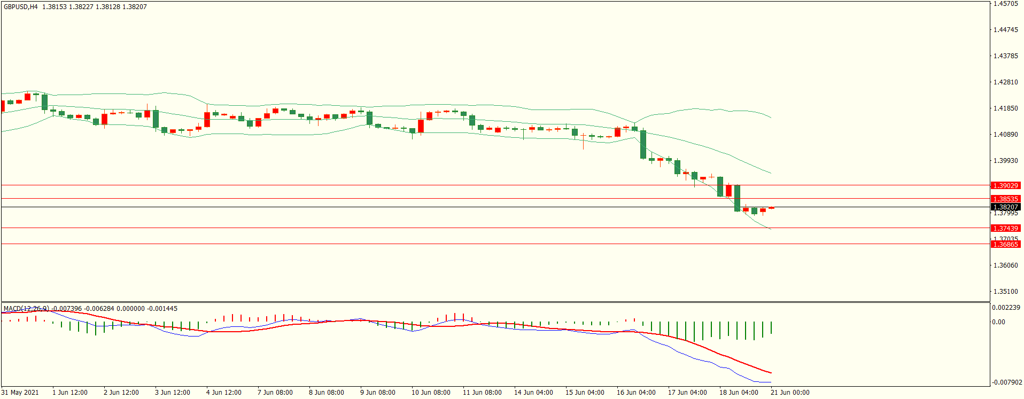Click the 9 Jun 08:00 time label
Screen dimensions: 1024x399
[377, 393]
